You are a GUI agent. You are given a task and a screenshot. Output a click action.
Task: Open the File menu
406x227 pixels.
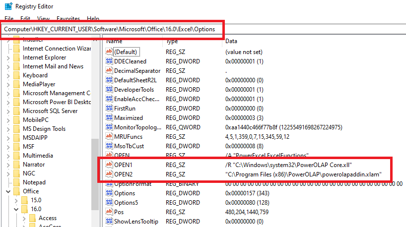[x=9, y=19]
